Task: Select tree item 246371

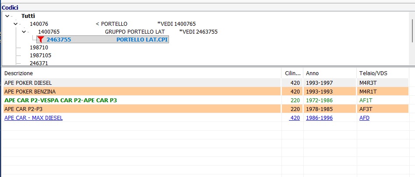Action: 39,63
